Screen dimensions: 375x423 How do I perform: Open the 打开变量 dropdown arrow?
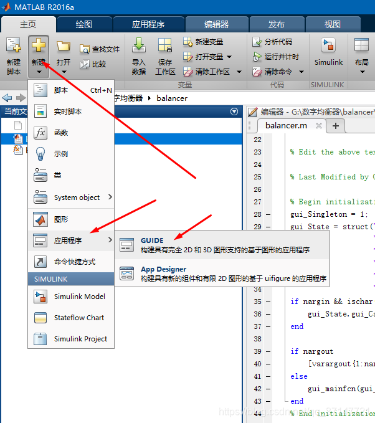229,57
